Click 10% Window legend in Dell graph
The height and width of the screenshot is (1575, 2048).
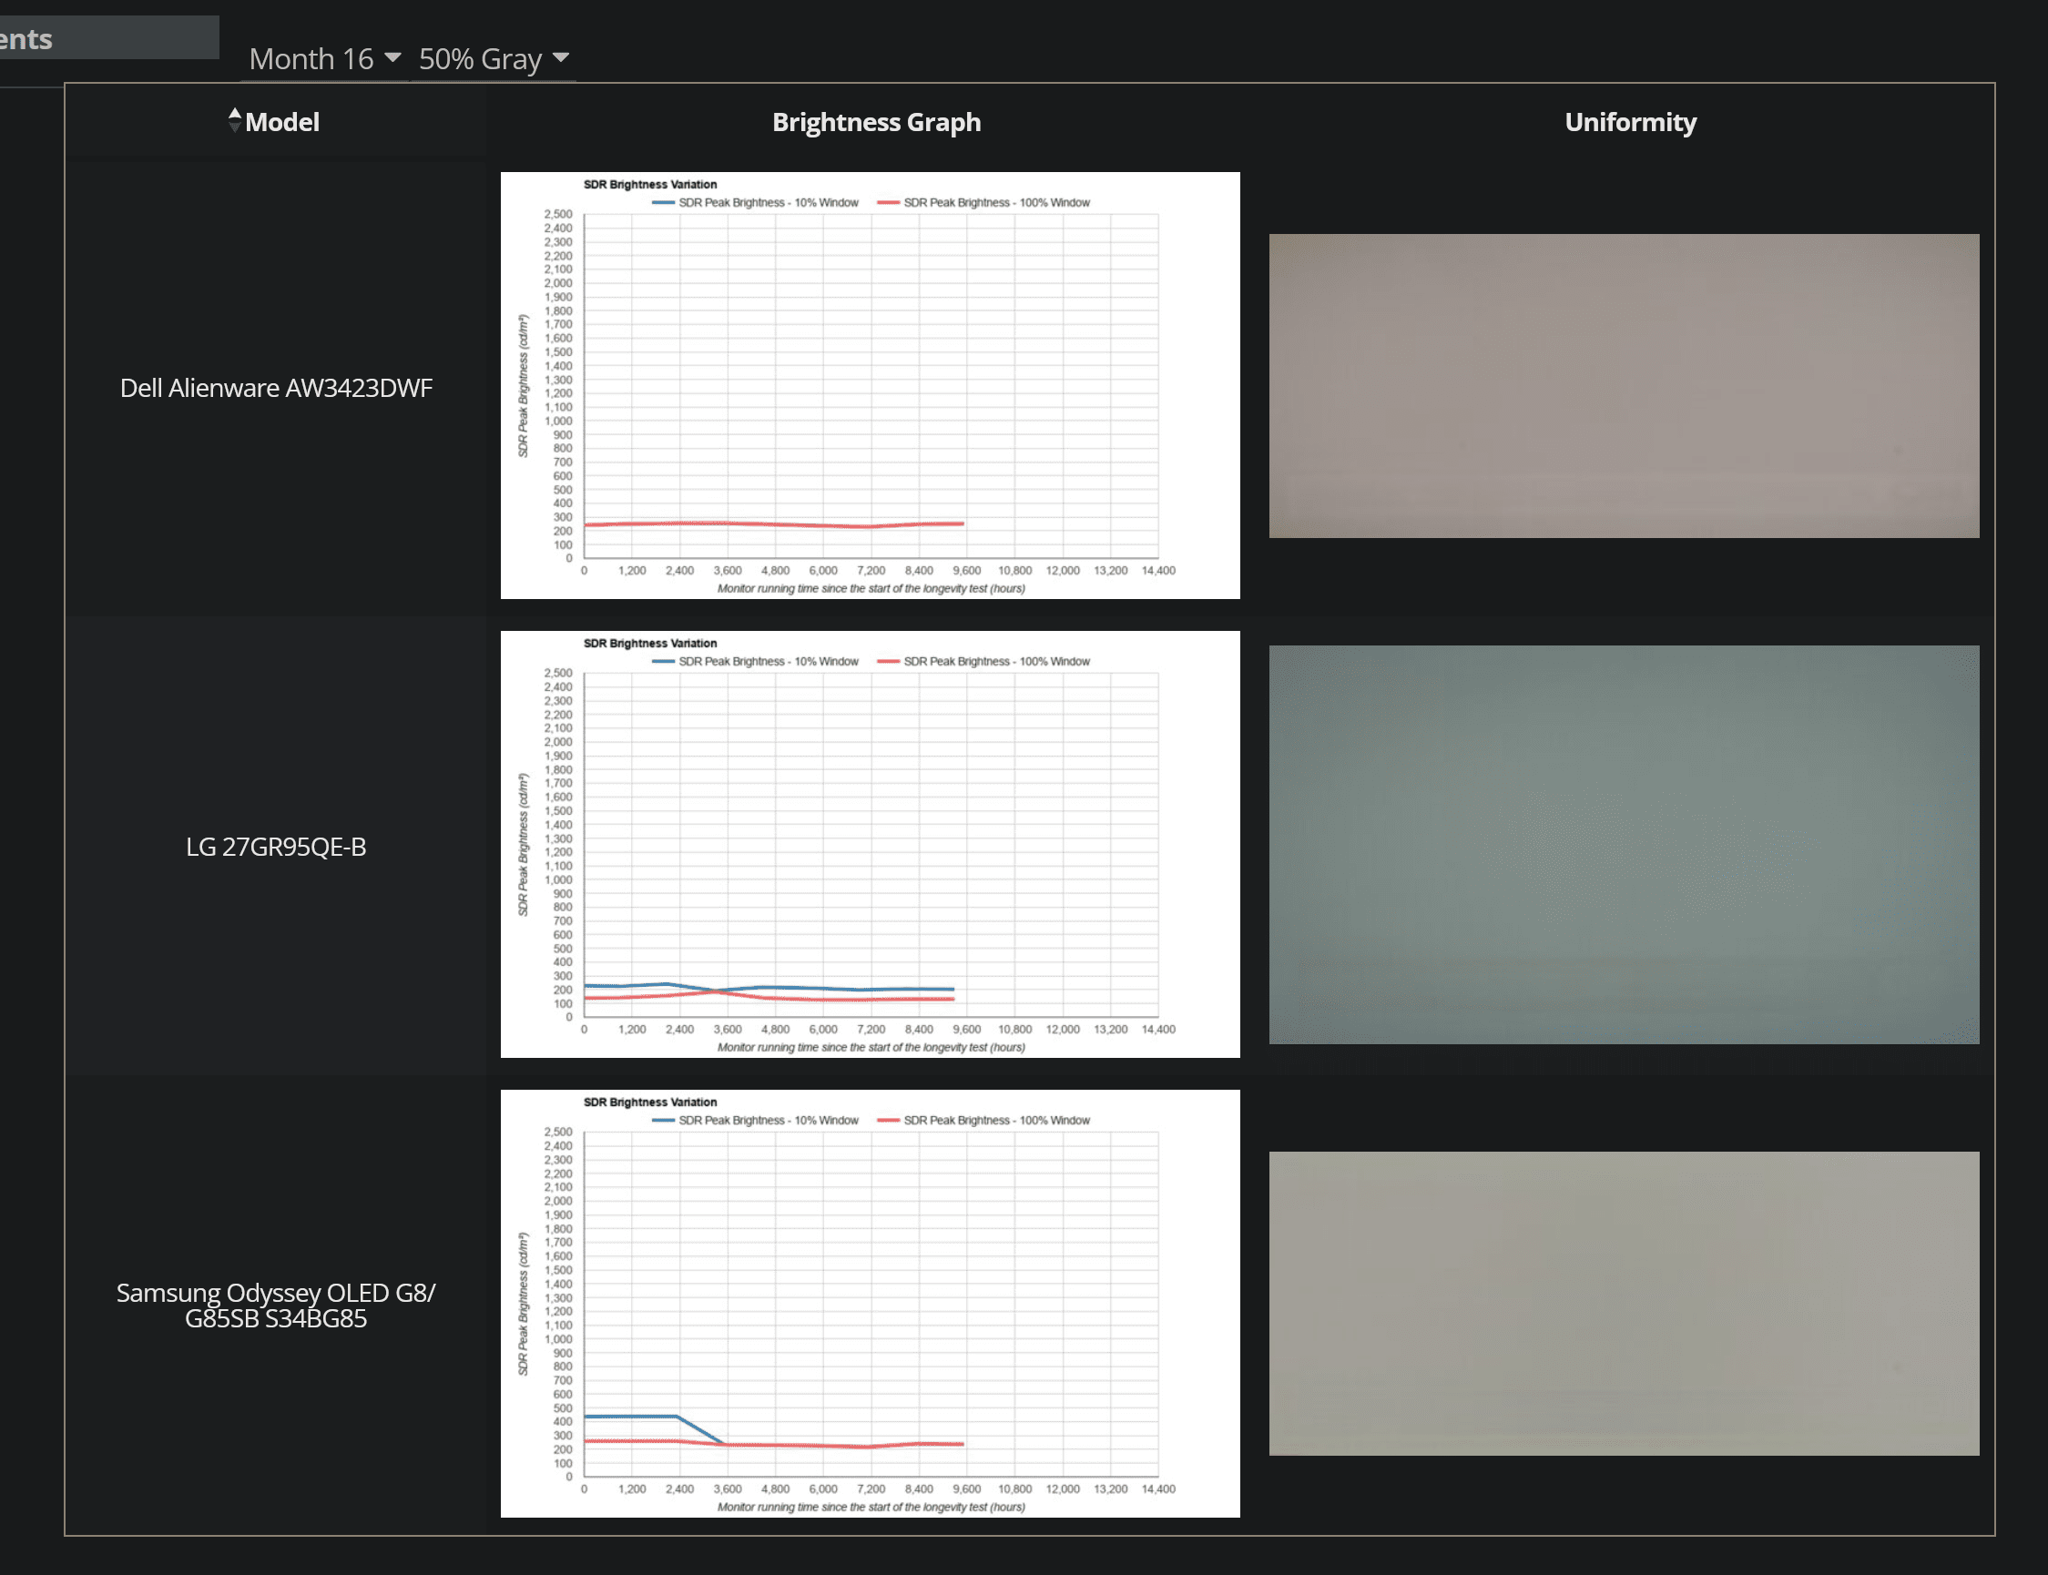tap(755, 202)
